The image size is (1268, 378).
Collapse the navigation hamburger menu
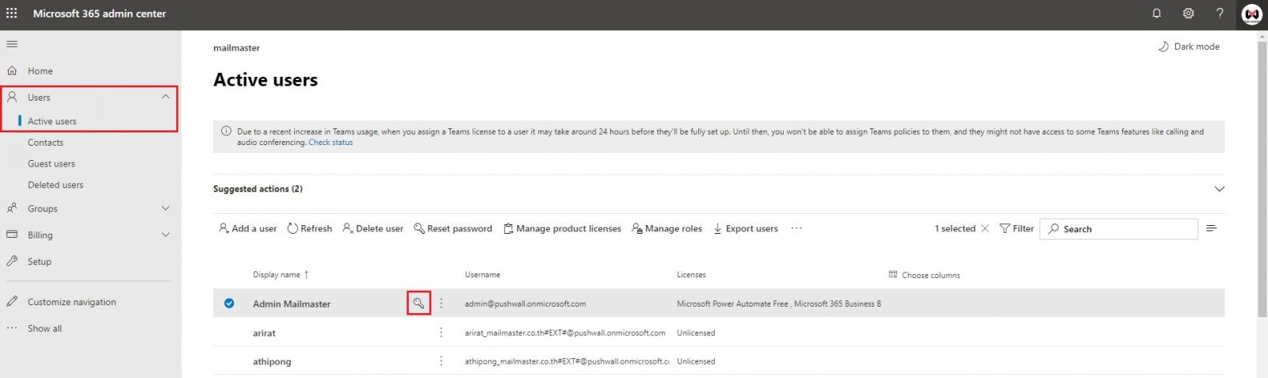tap(12, 44)
